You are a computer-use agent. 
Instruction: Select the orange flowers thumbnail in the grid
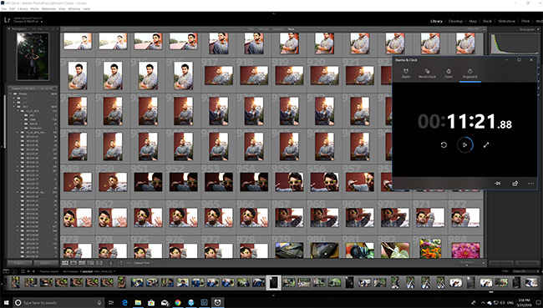(430, 248)
